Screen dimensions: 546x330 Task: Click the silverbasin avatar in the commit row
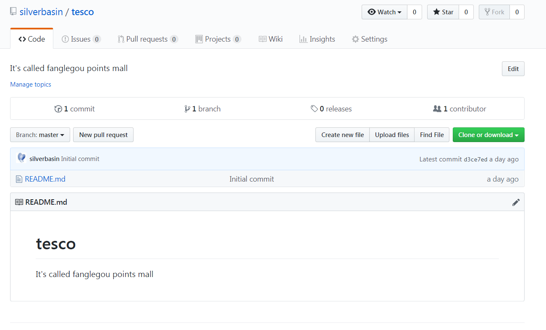tap(21, 158)
